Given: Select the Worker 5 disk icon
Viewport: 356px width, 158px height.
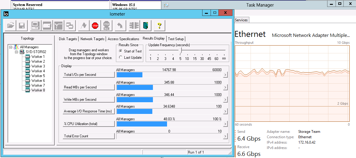Looking at the screenshot, I should click(28, 76).
